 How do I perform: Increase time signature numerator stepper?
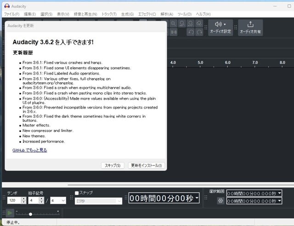(x=42, y=199)
